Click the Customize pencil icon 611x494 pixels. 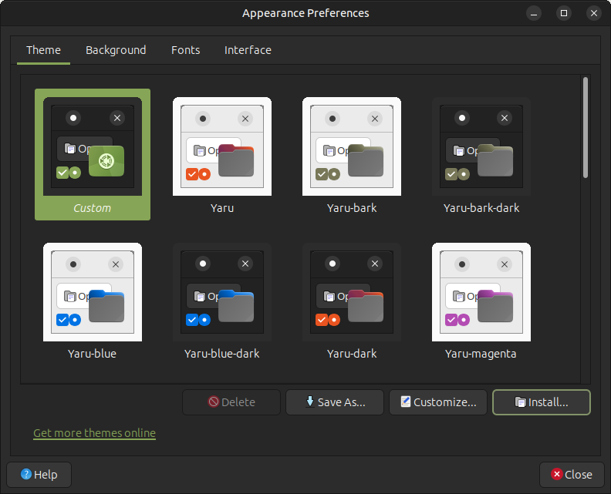coord(405,402)
